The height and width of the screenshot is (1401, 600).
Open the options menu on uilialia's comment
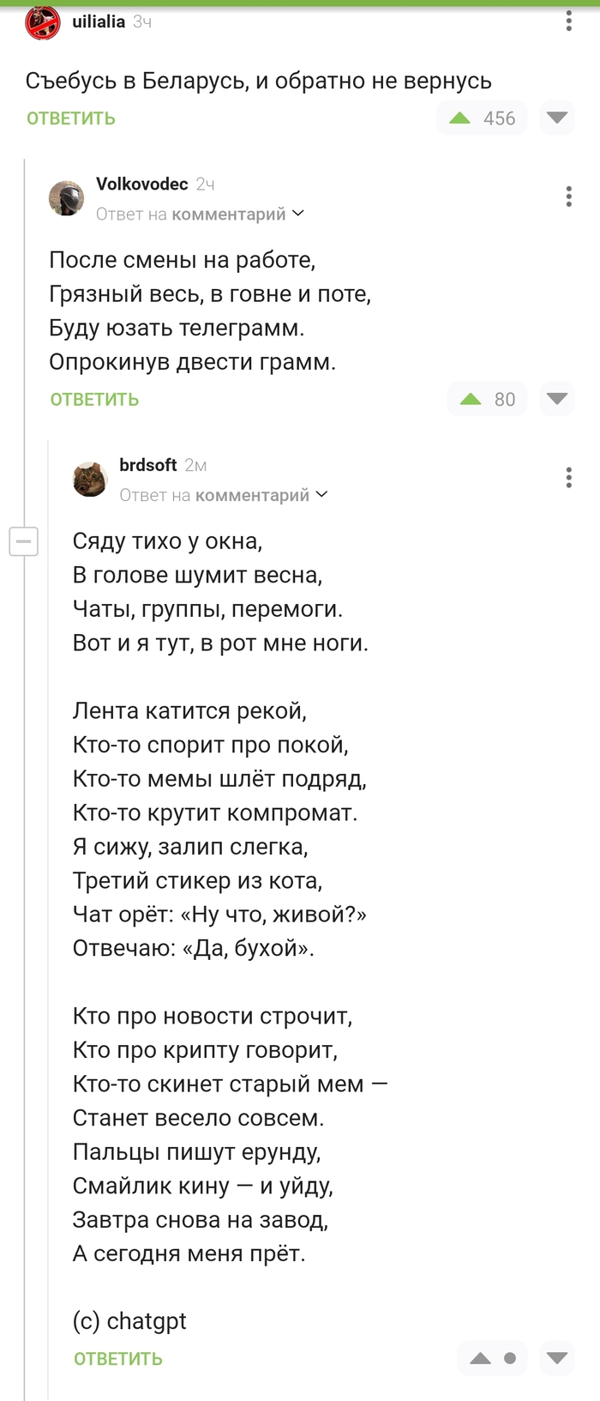(x=567, y=19)
